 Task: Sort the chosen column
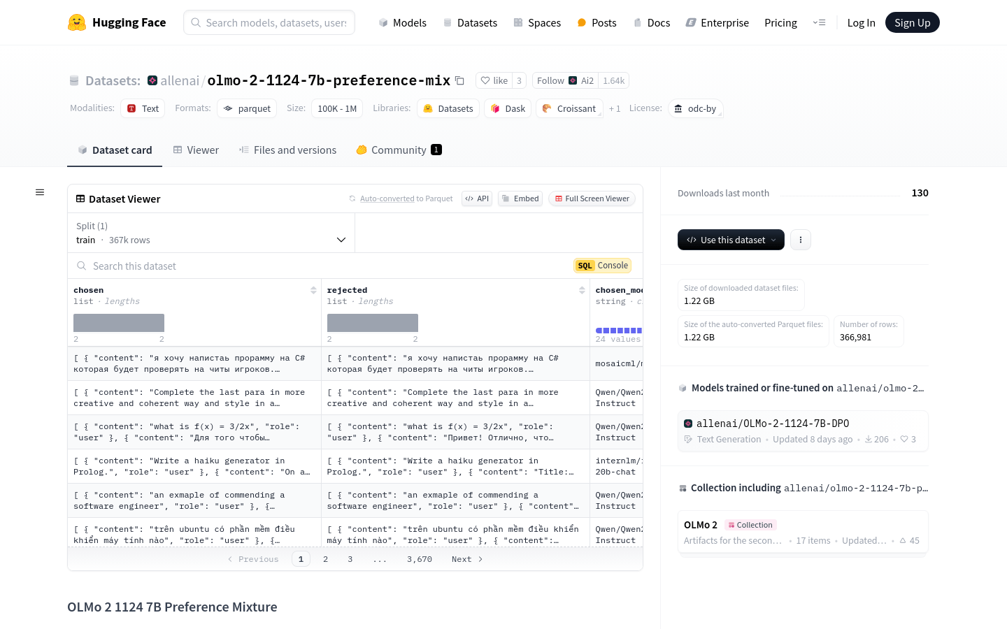pos(313,290)
